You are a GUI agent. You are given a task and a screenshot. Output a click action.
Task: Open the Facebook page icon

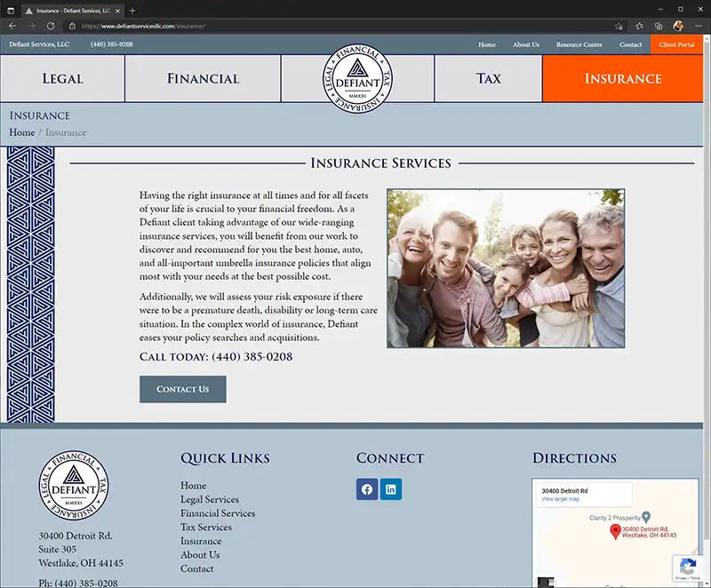367,489
